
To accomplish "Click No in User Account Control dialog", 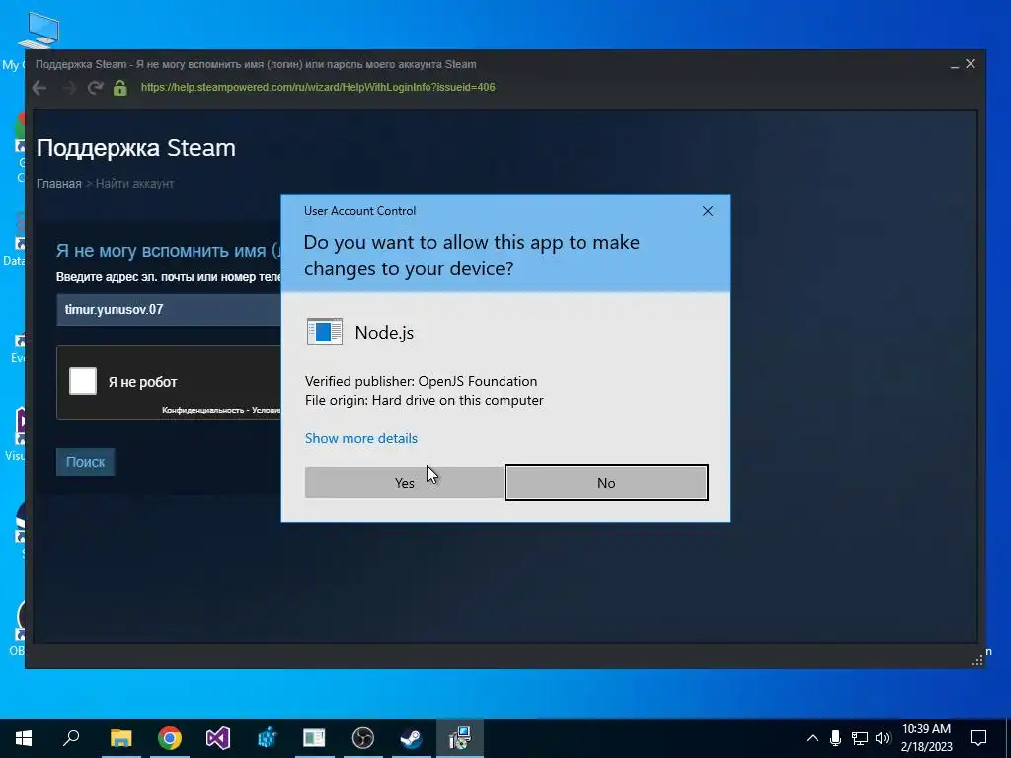I will [606, 483].
